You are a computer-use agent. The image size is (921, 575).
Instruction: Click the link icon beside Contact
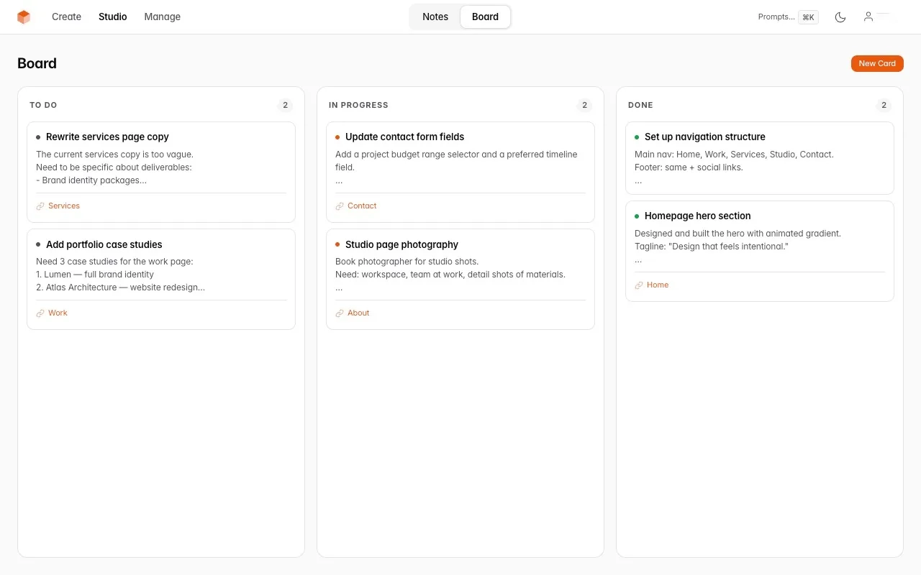339,206
